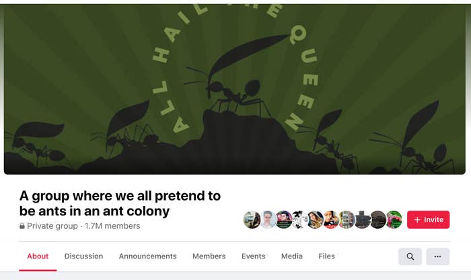Open the dark building silhouette member avatar
Image resolution: width=471 pixels, height=280 pixels.
(362, 219)
